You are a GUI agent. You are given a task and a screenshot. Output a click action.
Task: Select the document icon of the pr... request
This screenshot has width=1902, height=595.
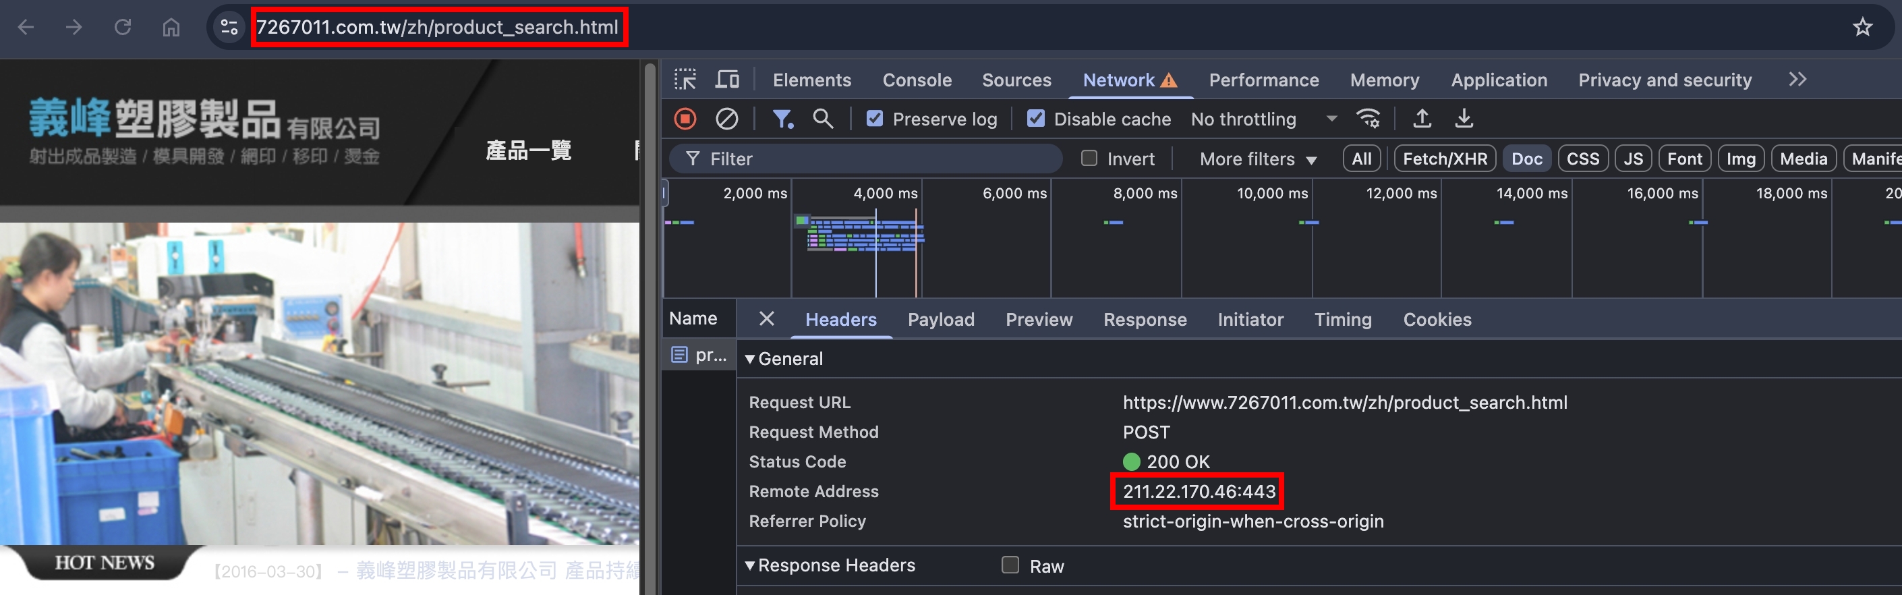click(x=679, y=354)
